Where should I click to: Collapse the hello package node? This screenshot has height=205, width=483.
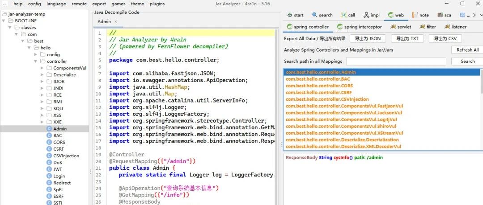click(x=29, y=48)
